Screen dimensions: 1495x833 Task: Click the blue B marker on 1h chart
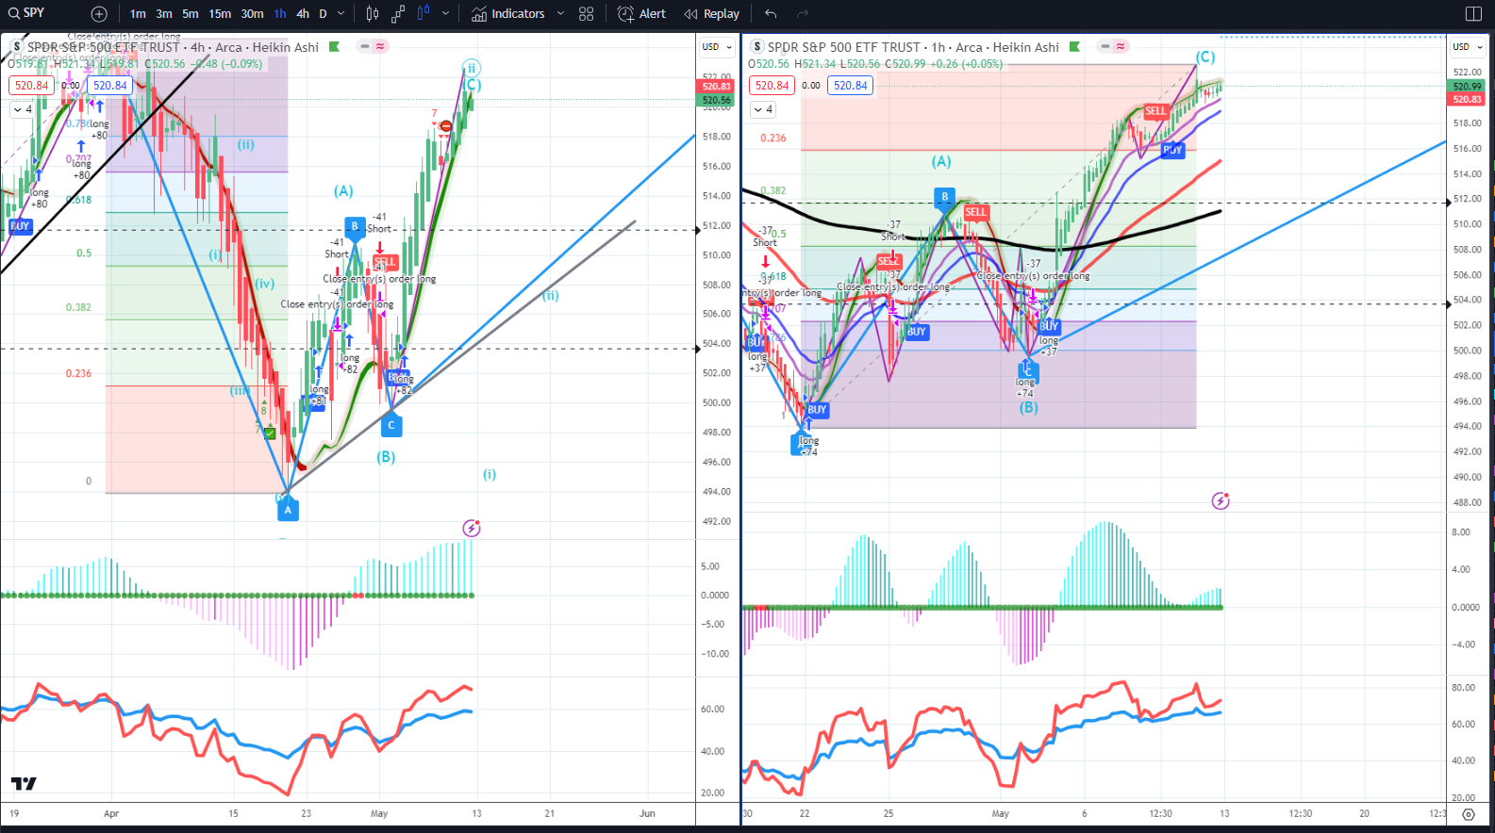pyautogui.click(x=945, y=197)
